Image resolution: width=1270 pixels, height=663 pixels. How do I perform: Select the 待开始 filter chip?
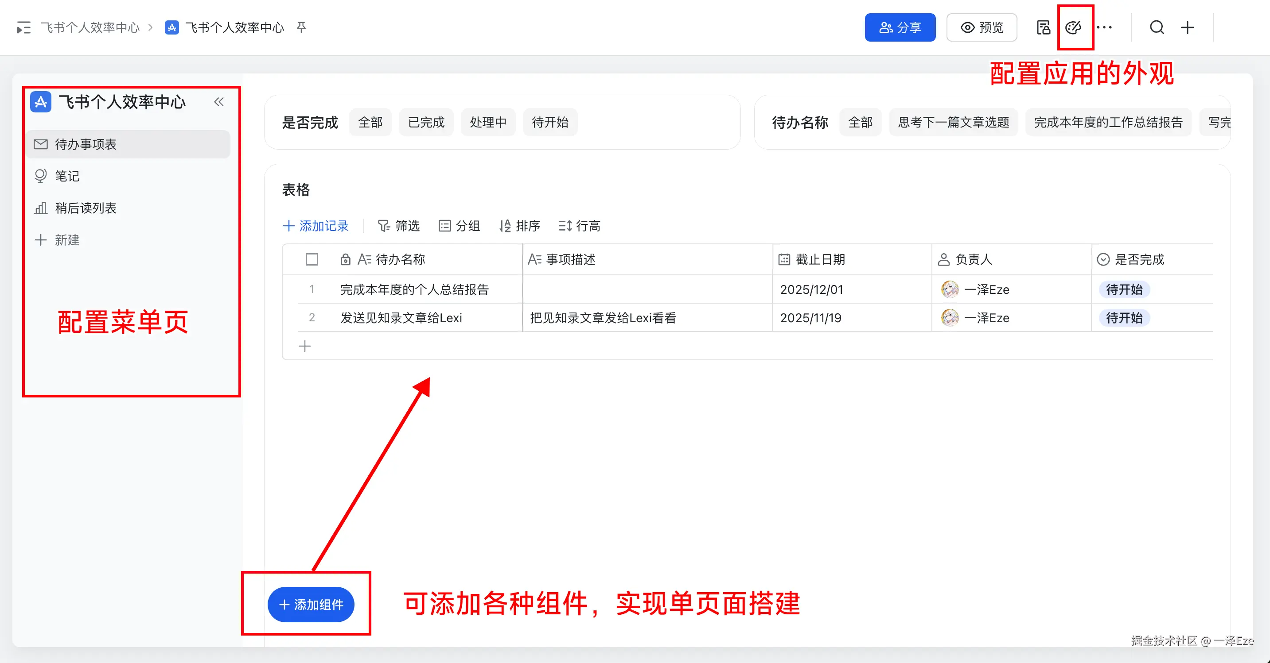click(x=550, y=122)
